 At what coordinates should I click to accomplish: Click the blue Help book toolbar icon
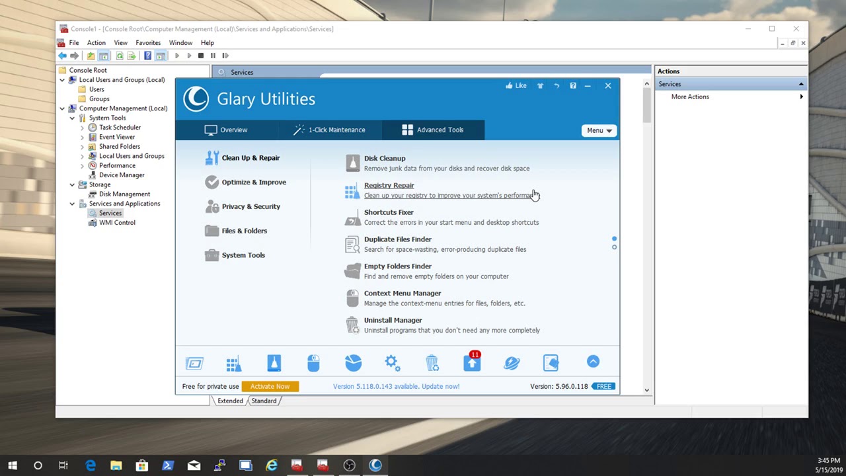pyautogui.click(x=147, y=56)
